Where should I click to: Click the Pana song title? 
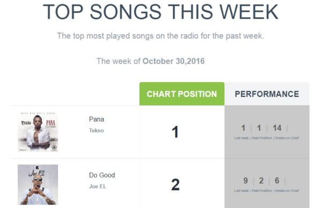(97, 119)
